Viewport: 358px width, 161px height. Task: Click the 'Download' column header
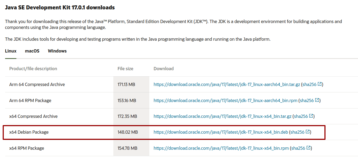click(164, 69)
